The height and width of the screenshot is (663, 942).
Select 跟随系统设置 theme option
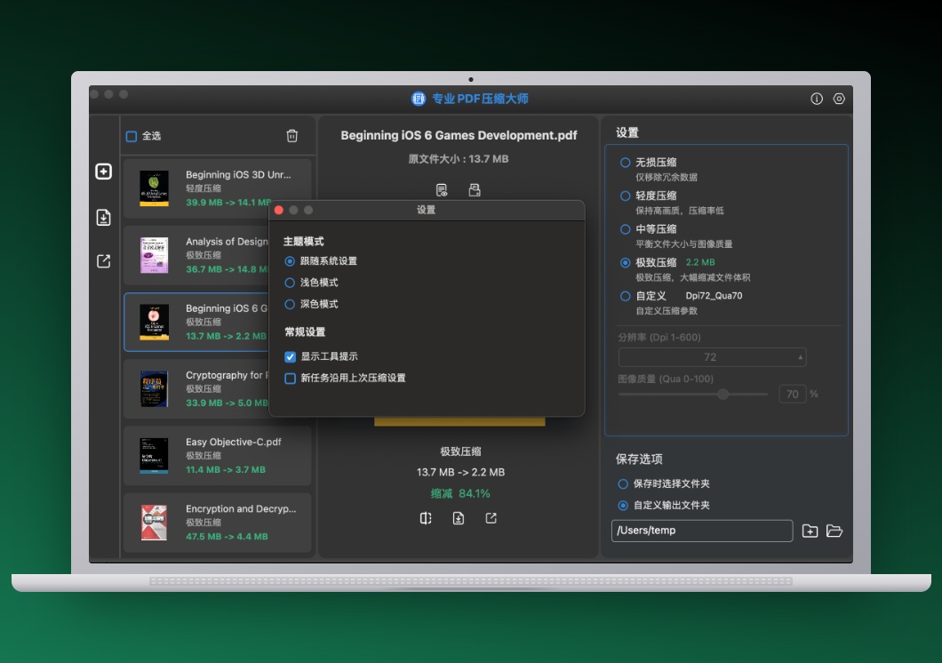click(x=290, y=261)
